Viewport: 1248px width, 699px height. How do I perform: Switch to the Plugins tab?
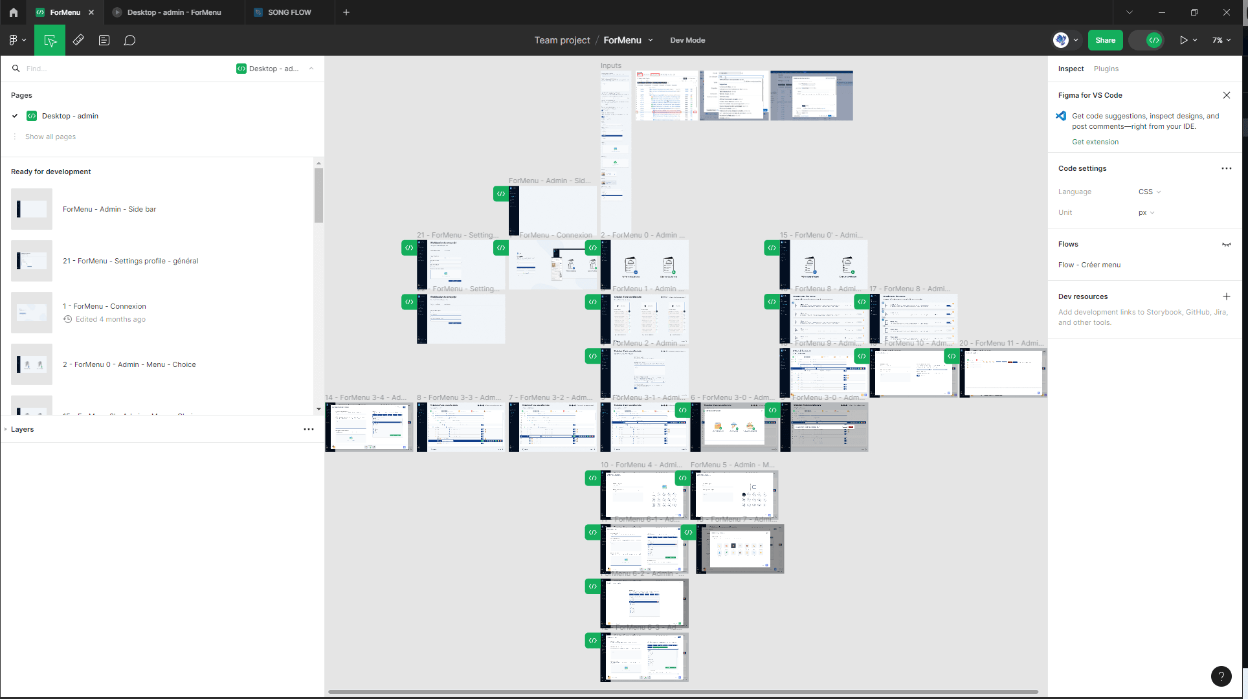[x=1106, y=69]
